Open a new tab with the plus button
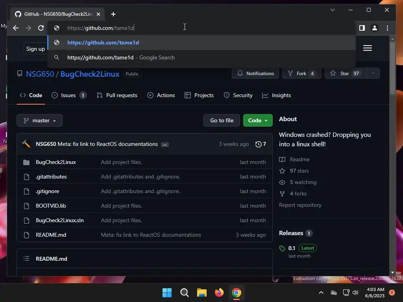The image size is (403, 302). click(x=113, y=14)
